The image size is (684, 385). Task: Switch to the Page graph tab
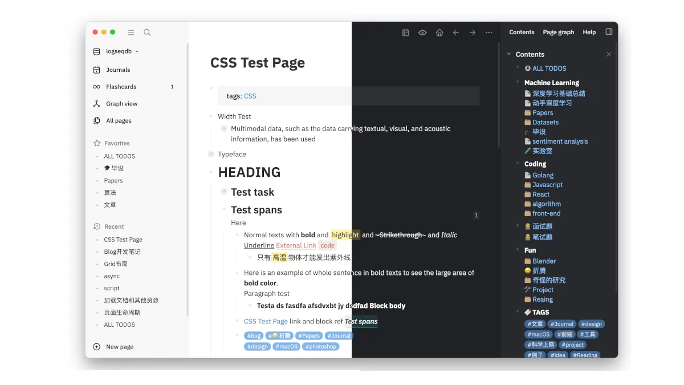click(x=559, y=33)
